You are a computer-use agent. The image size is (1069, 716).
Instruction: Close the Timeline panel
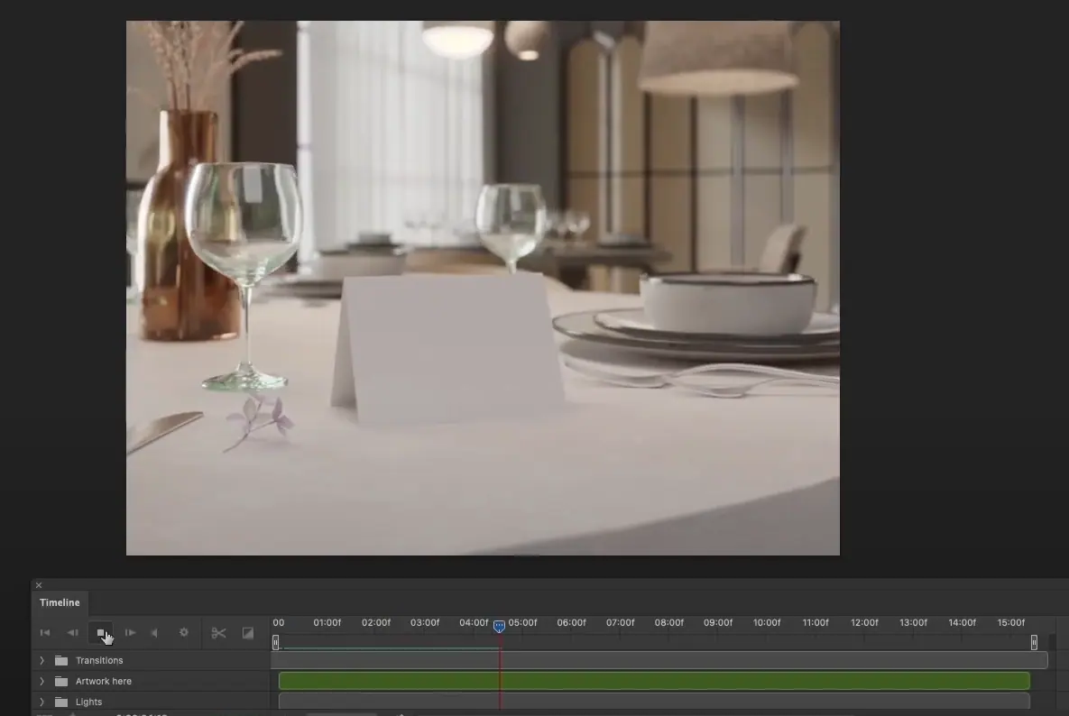coord(39,585)
